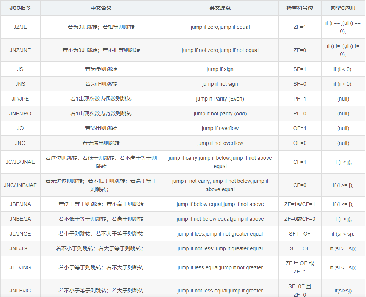Select the 'JP/JPE' instruction cell
This screenshot has height=297, width=366.
pos(20,99)
